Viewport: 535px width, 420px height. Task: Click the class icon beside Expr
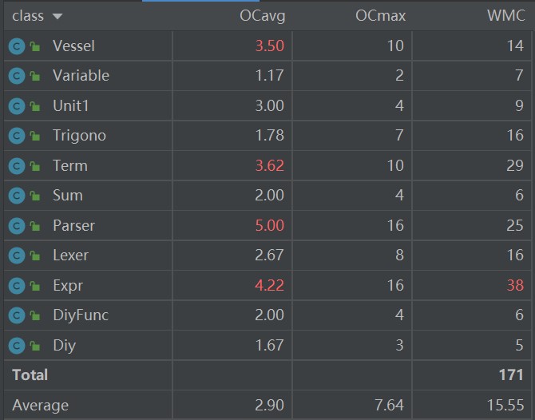point(17,286)
